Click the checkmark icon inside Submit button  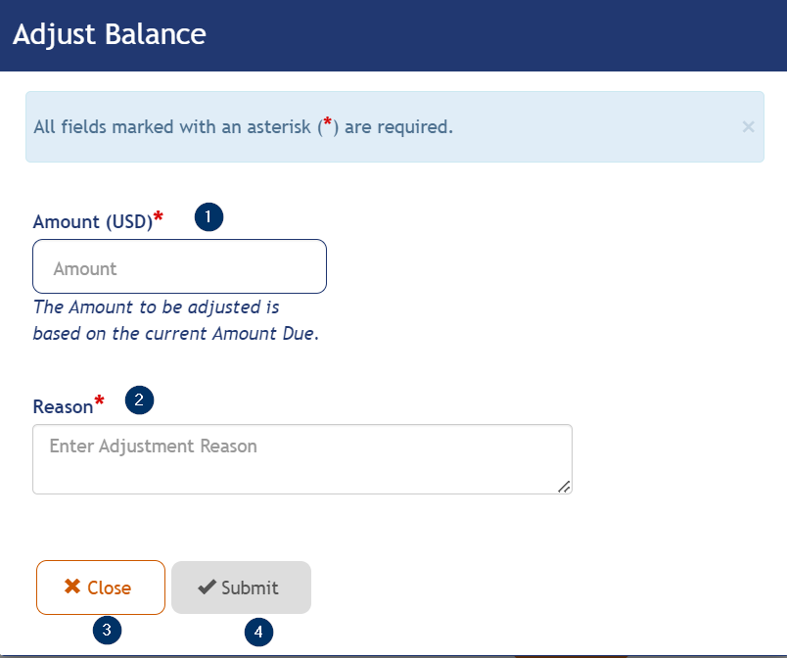click(x=207, y=587)
